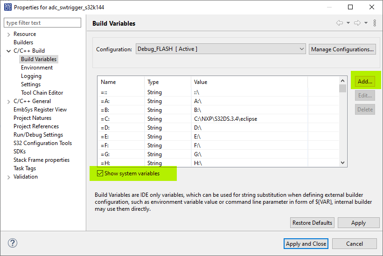Open the three-dot view menu icon
Viewport: 383px width, 256px height.
[x=375, y=23]
